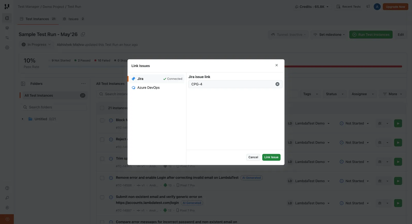The image size is (412, 224).
Task: Open the Untitled folder
Action: 42,119
